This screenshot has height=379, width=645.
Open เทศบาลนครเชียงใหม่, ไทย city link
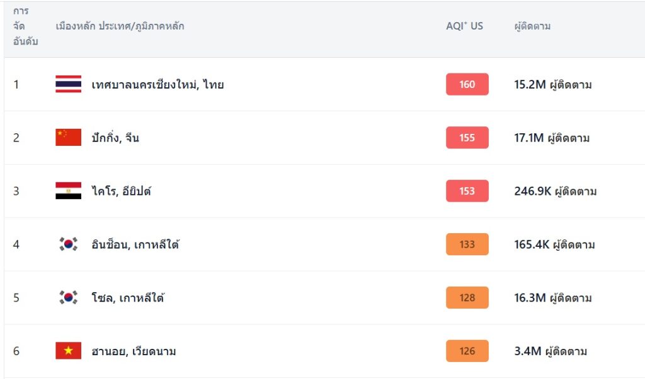[157, 84]
